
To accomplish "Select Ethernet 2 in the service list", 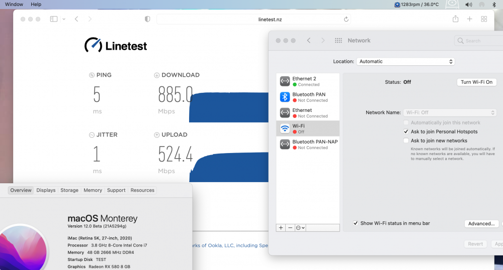I will coord(308,81).
